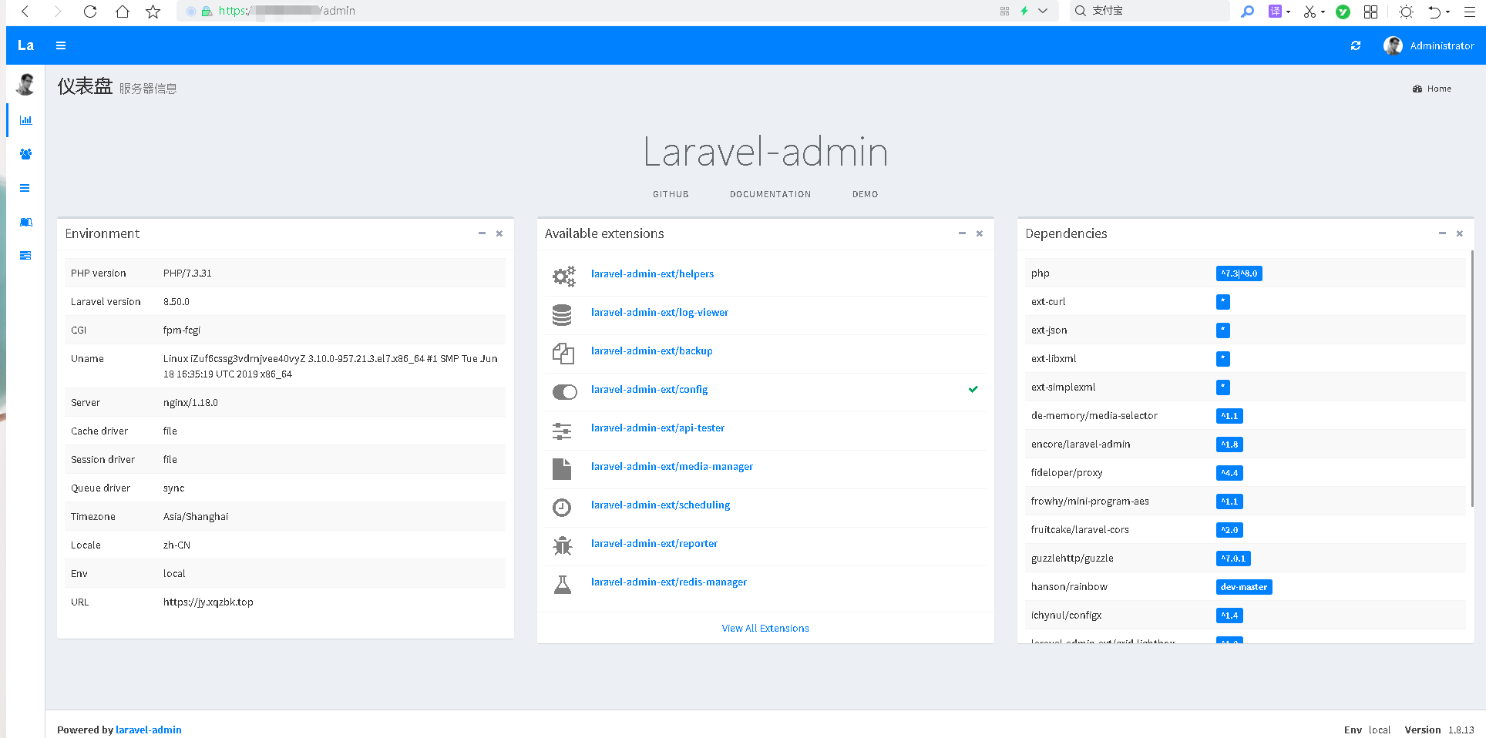Click the config extension toggle icon
The width and height of the screenshot is (1486, 738).
pos(564,392)
